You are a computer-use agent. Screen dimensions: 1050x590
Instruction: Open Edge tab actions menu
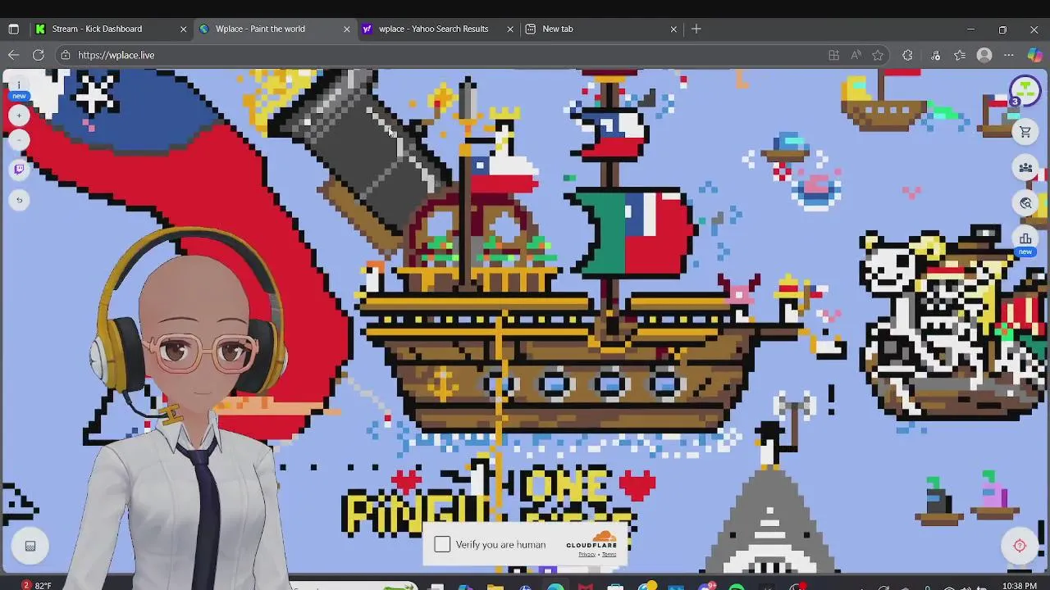pyautogui.click(x=13, y=29)
